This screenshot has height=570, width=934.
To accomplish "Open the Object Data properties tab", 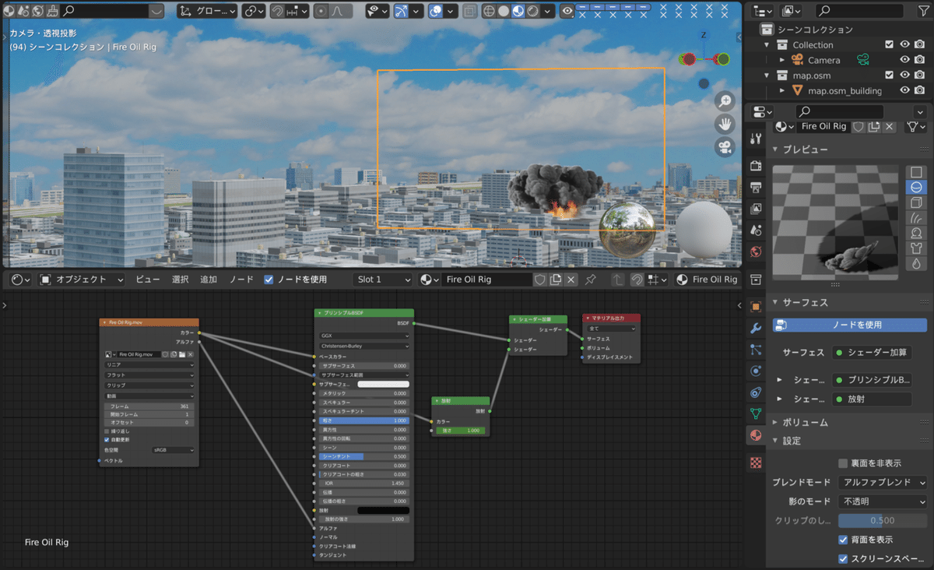I will [x=755, y=413].
